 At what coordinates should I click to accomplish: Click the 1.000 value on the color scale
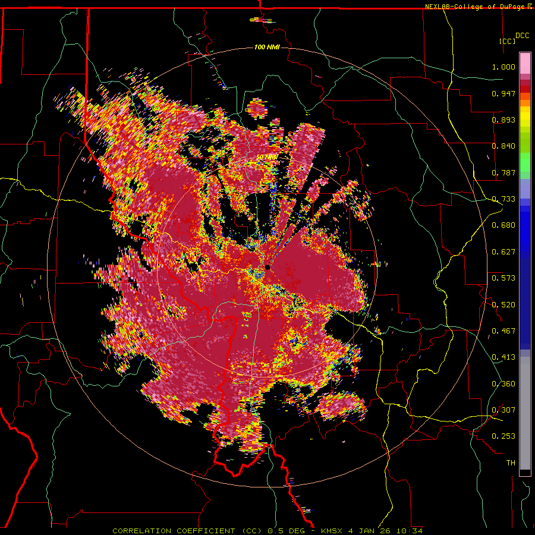click(x=503, y=67)
